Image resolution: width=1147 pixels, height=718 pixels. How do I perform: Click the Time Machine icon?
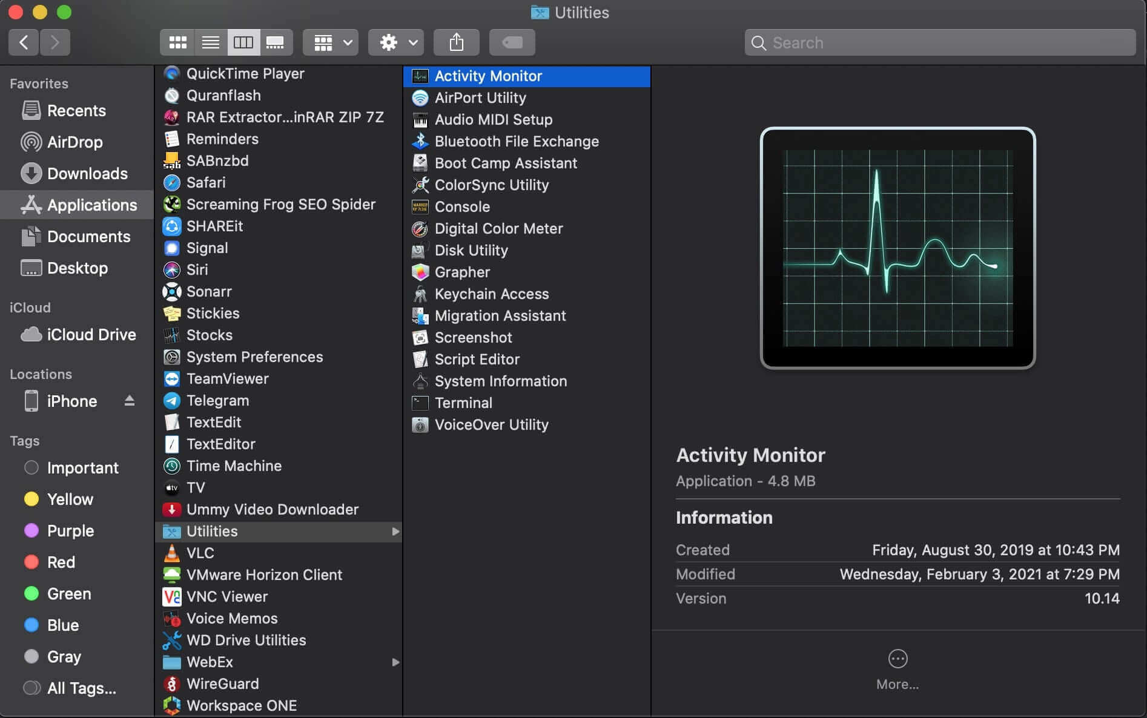point(172,466)
